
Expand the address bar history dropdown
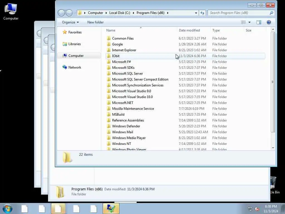[196, 13]
